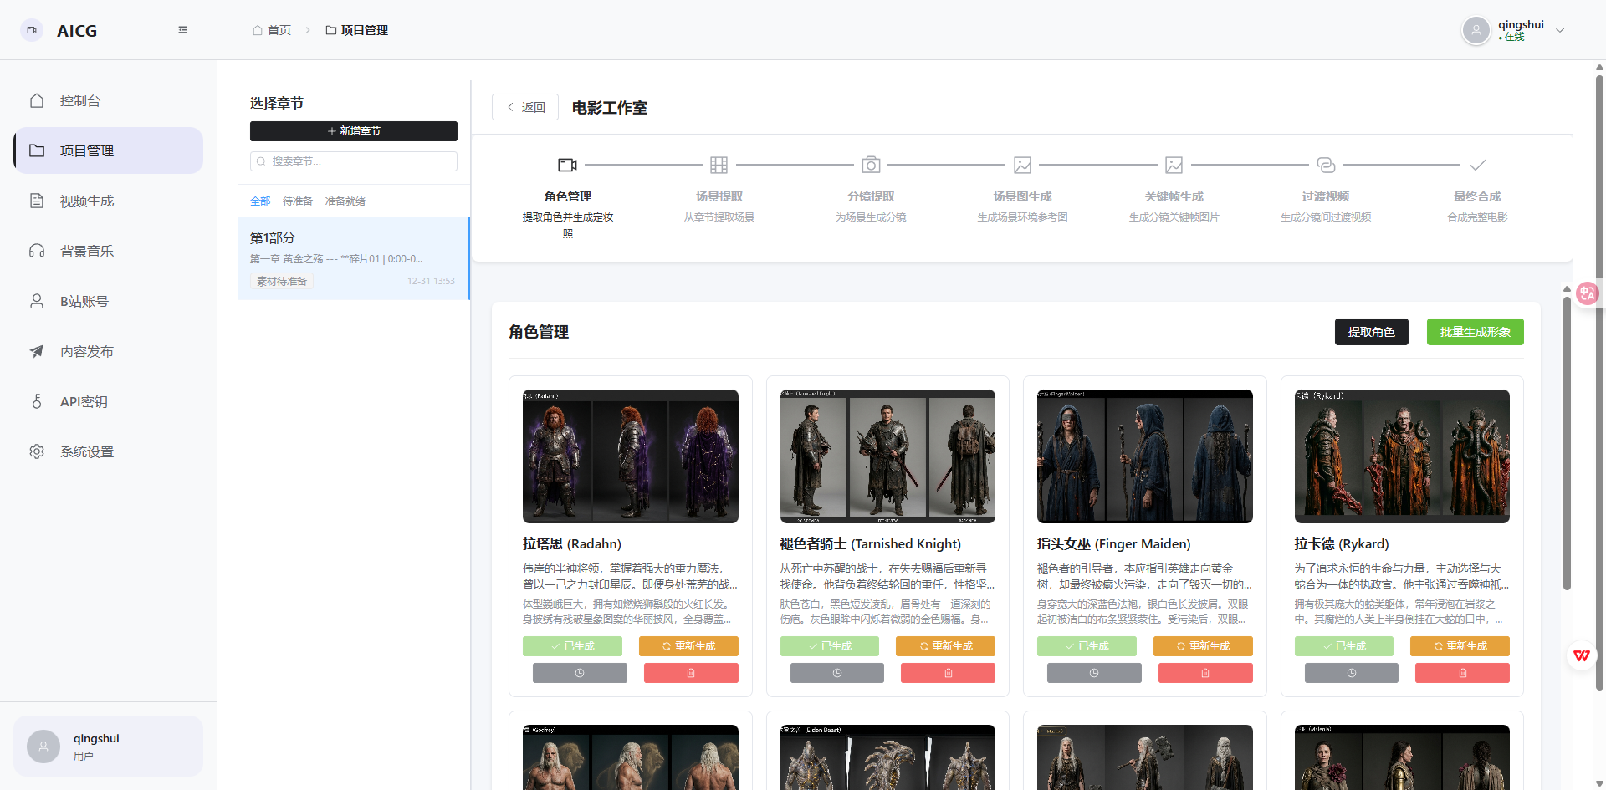Viewport: 1606px width, 790px height.
Task: Click the 分镜提取 step camera icon
Action: (871, 165)
